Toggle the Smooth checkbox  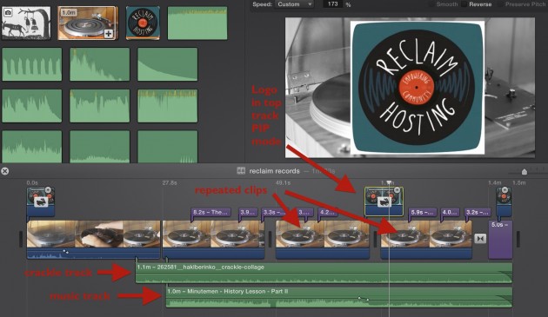432,4
